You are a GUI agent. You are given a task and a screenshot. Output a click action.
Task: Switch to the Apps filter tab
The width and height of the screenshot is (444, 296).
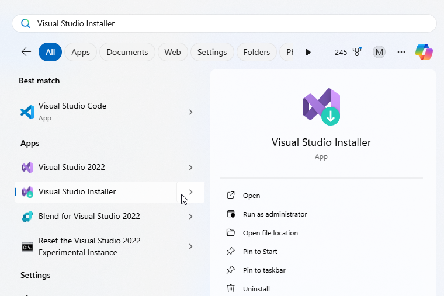point(81,52)
